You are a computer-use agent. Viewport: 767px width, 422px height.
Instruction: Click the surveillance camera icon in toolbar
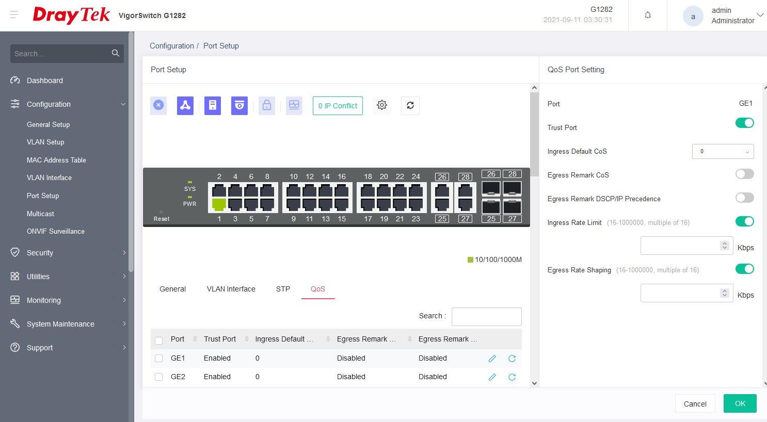[x=239, y=105]
